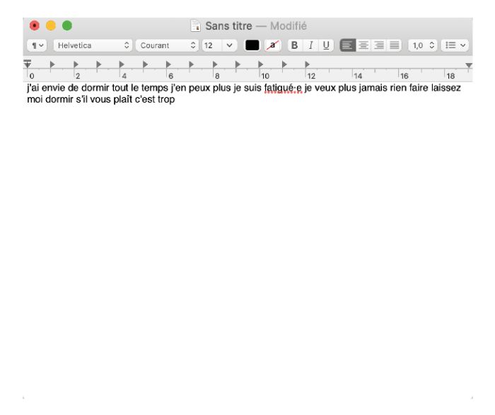The width and height of the screenshot is (495, 415).
Task: Open the list bullets and numbering dropdown
Action: [x=455, y=45]
